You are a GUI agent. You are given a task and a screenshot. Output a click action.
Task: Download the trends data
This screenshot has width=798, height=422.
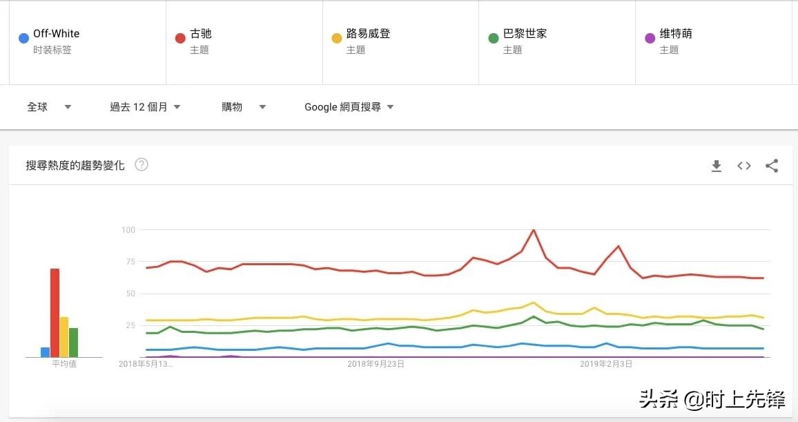coord(717,166)
